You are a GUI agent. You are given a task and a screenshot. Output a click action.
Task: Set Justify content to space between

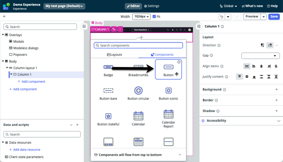[261, 77]
